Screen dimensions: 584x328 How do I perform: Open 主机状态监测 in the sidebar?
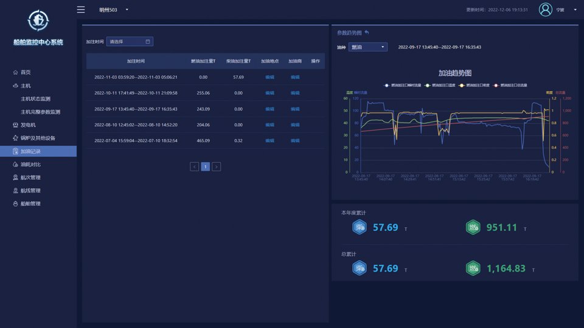pyautogui.click(x=36, y=99)
